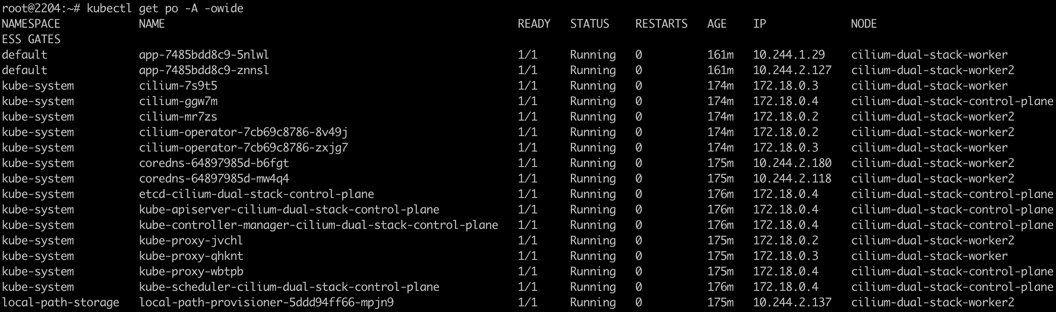Click etcd-cilium-dual-stack-control-plane pod name
This screenshot has height=312, width=1056.
(x=256, y=194)
